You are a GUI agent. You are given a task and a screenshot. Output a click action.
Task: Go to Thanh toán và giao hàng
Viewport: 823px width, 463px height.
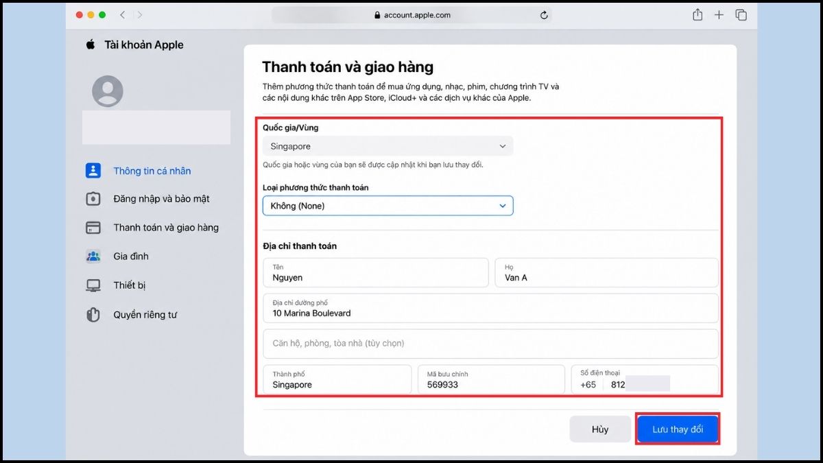click(166, 228)
